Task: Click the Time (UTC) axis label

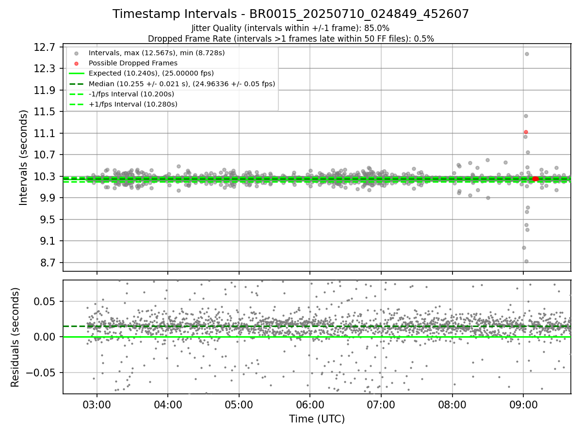Action: coord(317,419)
